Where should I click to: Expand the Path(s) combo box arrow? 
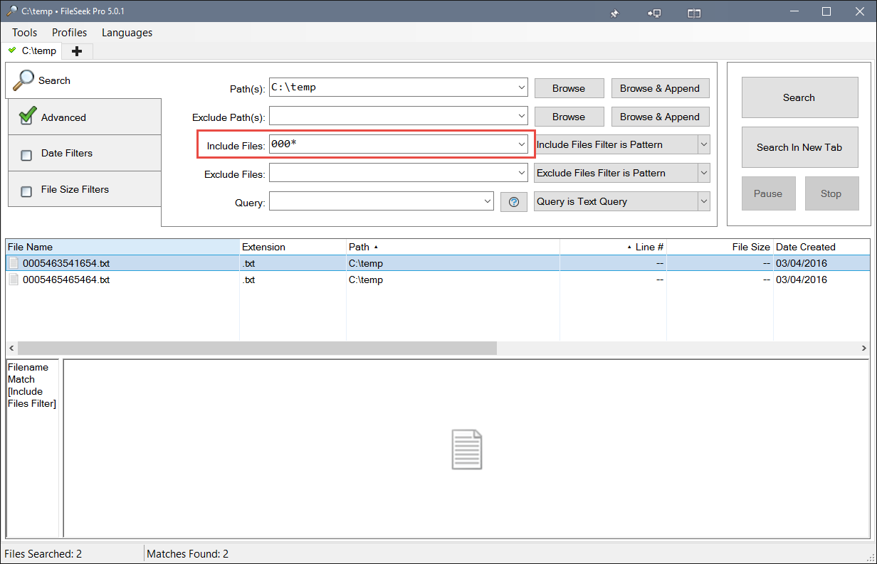pos(522,87)
